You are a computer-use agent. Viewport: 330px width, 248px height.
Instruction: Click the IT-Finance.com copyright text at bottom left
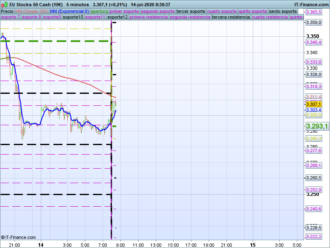point(18,237)
